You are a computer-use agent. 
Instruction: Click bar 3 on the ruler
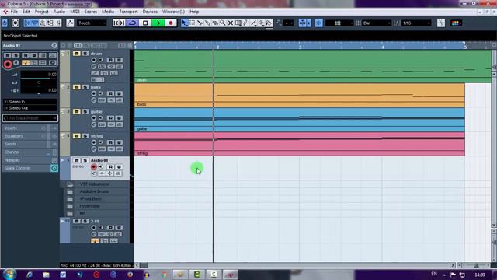click(x=300, y=47)
